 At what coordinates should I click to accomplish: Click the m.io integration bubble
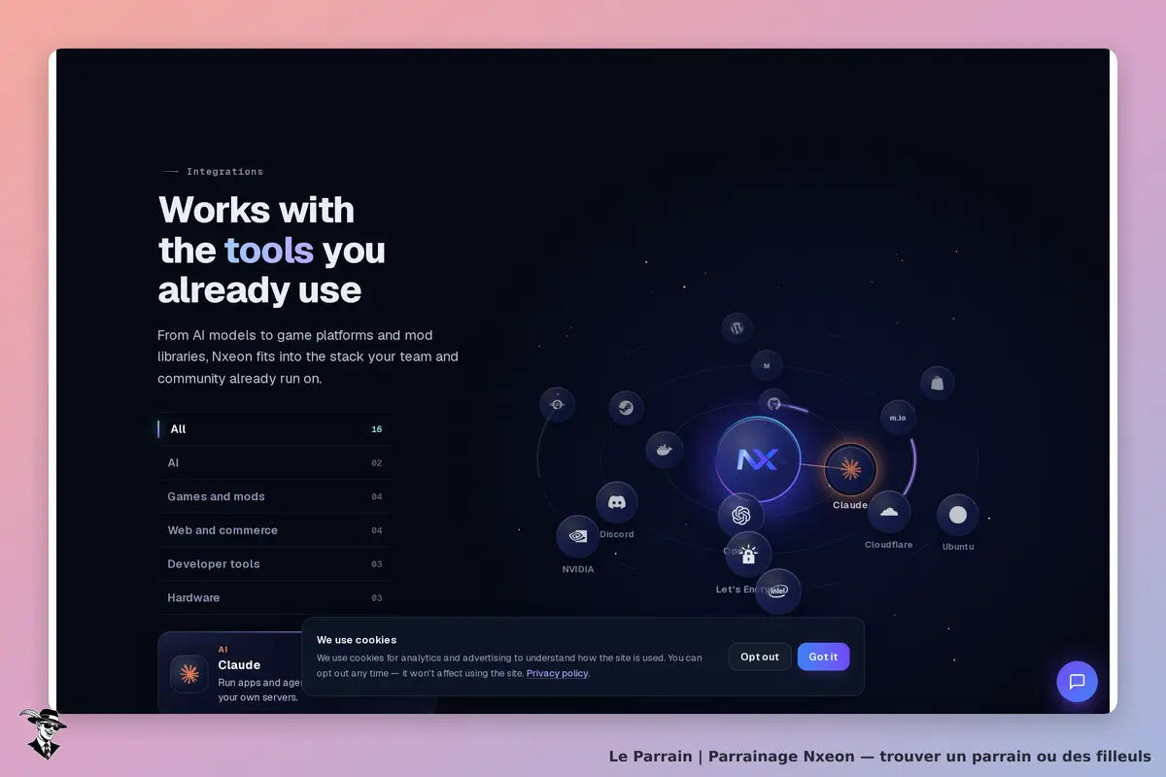point(897,418)
